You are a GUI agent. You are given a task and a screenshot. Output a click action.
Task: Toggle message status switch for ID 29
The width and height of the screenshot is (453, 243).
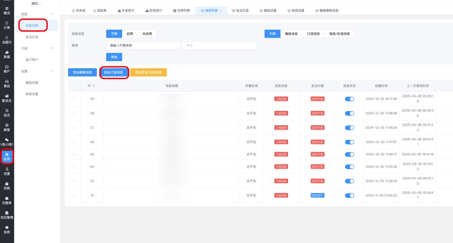point(349,99)
